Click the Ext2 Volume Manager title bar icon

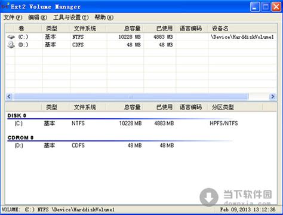pyautogui.click(x=5, y=7)
